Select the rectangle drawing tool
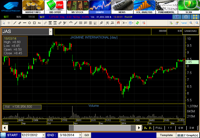The width and height of the screenshot is (200, 138). click(x=34, y=23)
